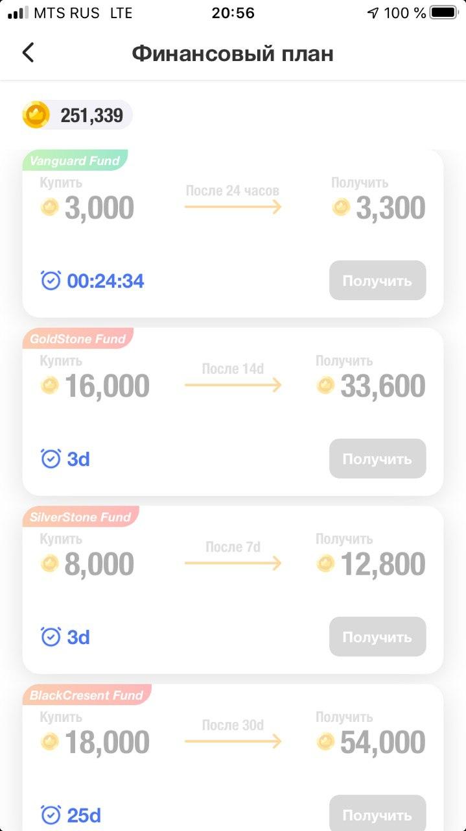Tap the 00:24:34 countdown timer
The width and height of the screenshot is (466, 831).
(106, 281)
